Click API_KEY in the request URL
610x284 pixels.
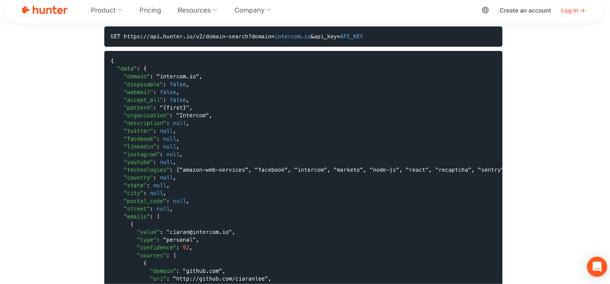pyautogui.click(x=352, y=37)
